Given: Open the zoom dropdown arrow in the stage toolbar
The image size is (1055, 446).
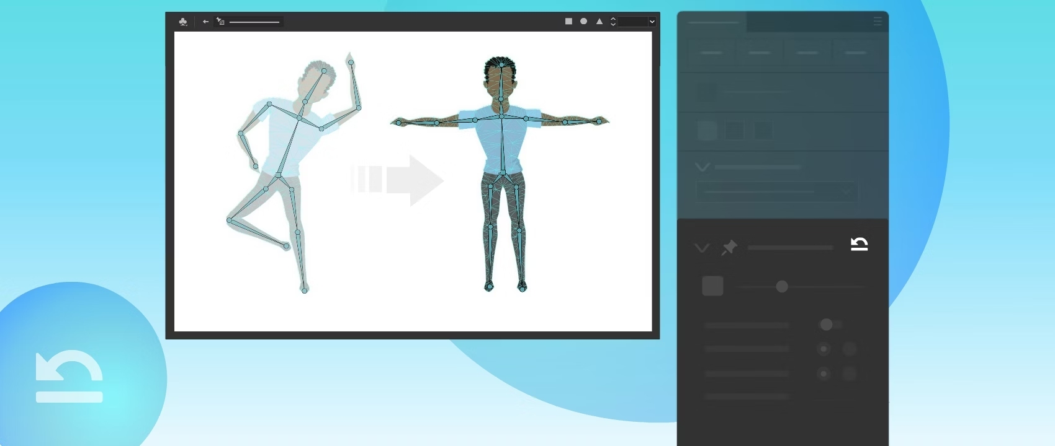Looking at the screenshot, I should pyautogui.click(x=652, y=22).
